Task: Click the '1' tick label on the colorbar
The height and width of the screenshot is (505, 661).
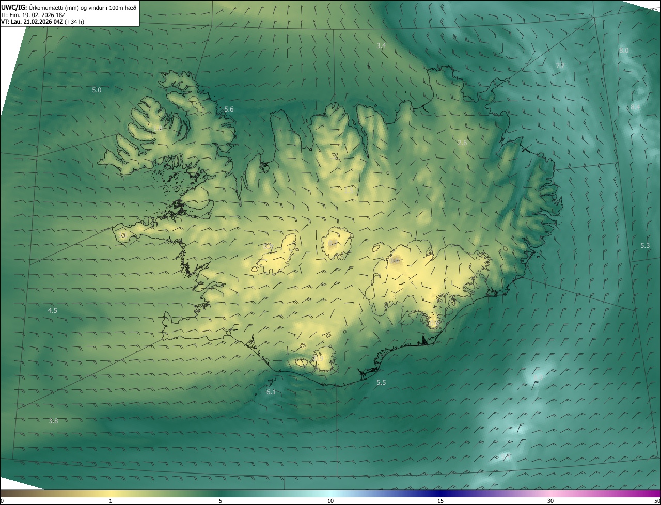Action: [x=111, y=501]
